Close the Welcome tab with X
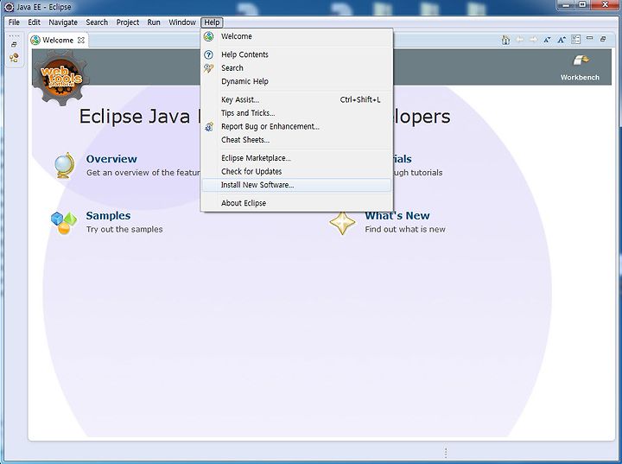This screenshot has width=622, height=464. 81,40
